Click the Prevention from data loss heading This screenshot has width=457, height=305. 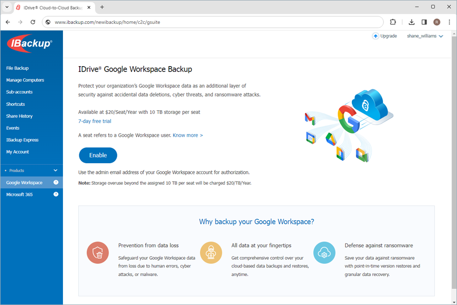(x=148, y=246)
